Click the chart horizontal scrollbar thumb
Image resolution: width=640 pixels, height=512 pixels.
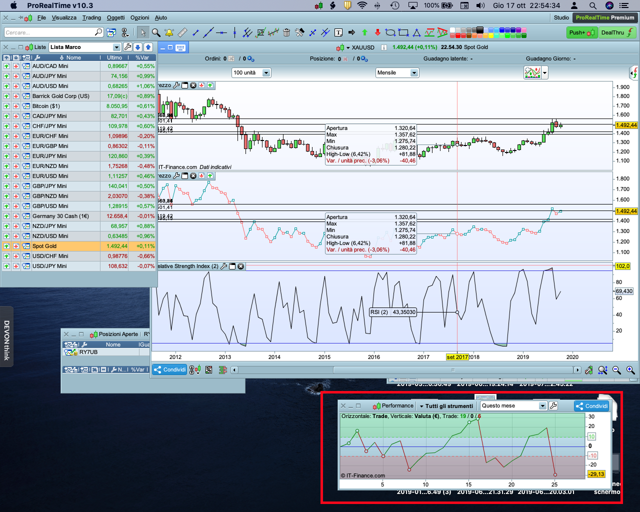tap(453, 370)
